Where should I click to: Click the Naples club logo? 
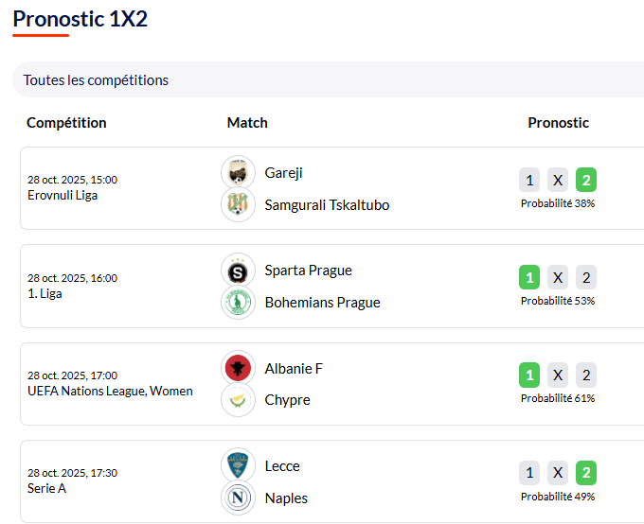(238, 498)
